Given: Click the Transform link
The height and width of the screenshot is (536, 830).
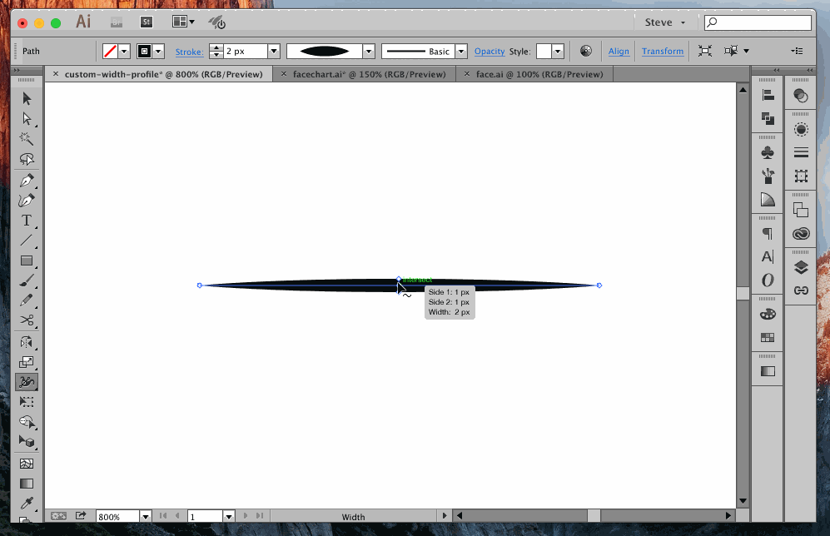Looking at the screenshot, I should pos(662,52).
